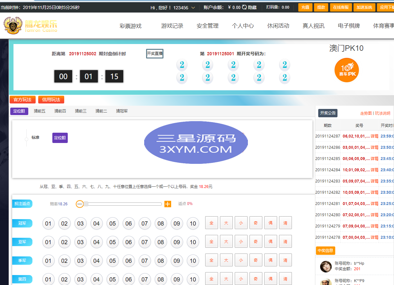Screen dimensions: 394x285
Task: Select number 05 in 冠军 row
Action: [x=112, y=224]
